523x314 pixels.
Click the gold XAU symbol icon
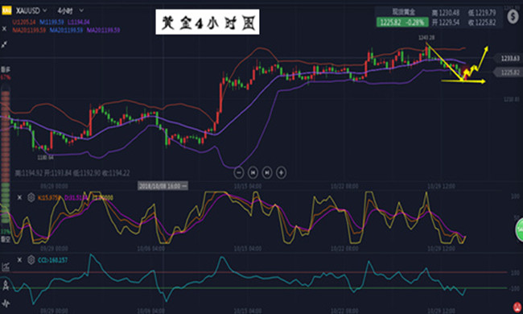(x=6, y=10)
